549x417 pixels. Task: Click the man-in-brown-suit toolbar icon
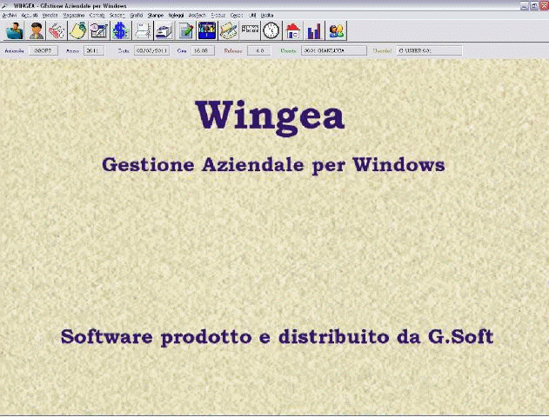tap(36, 30)
